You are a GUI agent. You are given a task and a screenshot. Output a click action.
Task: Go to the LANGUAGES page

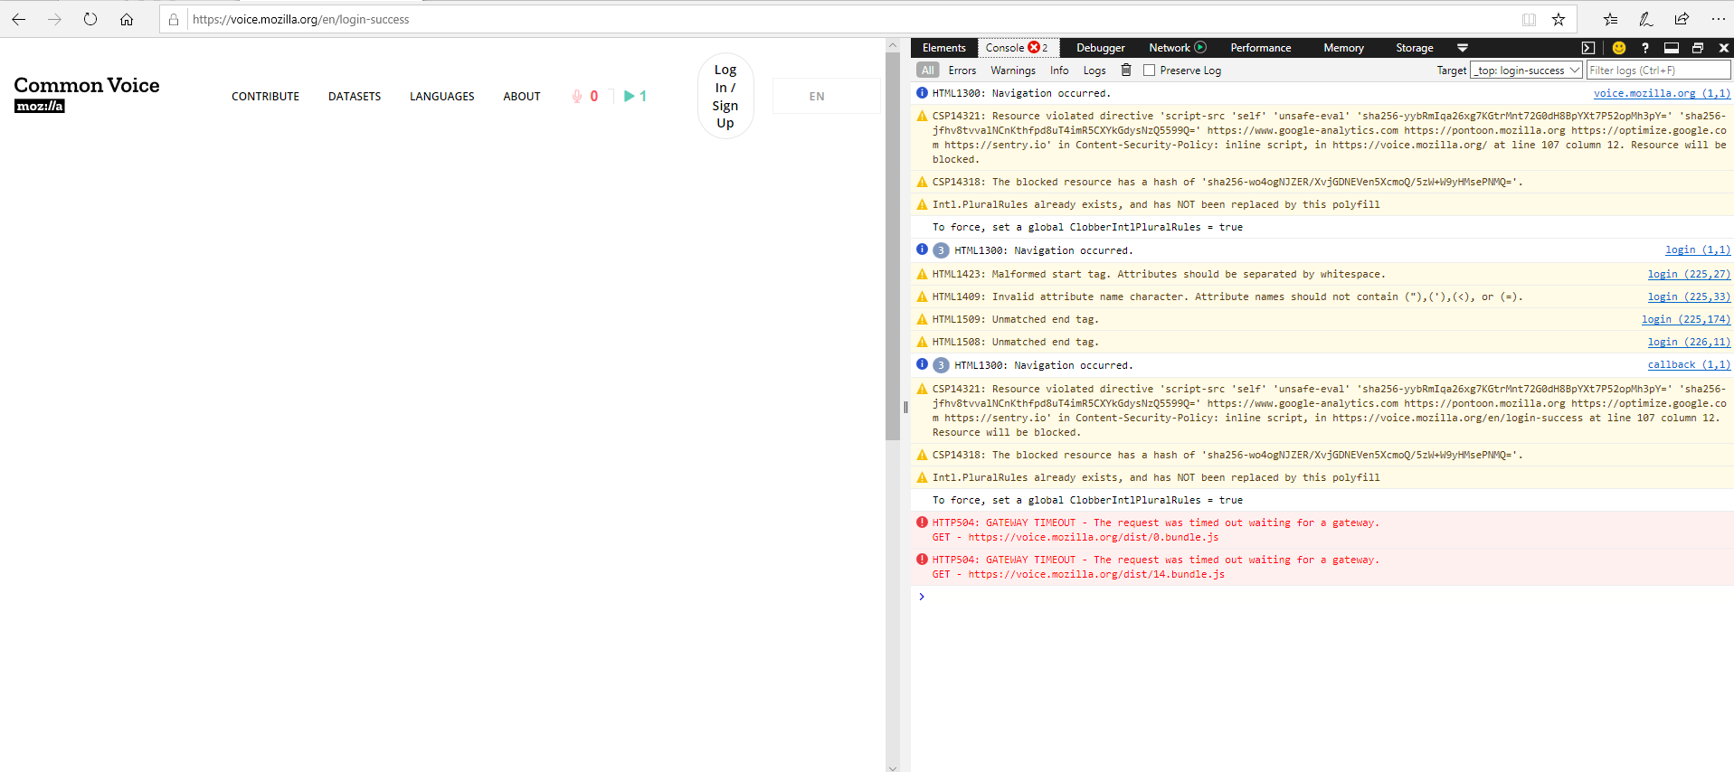point(441,96)
